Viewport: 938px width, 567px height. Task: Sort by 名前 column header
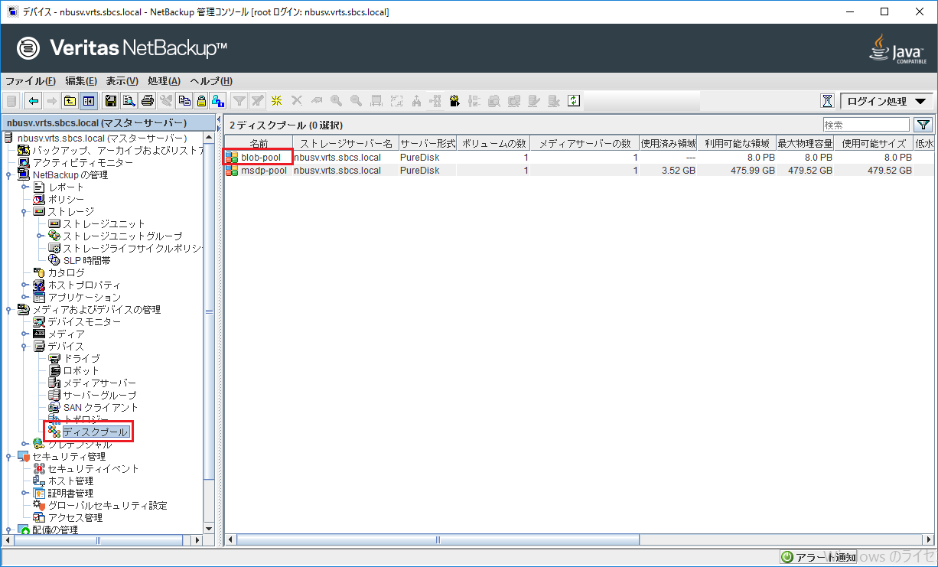(259, 143)
